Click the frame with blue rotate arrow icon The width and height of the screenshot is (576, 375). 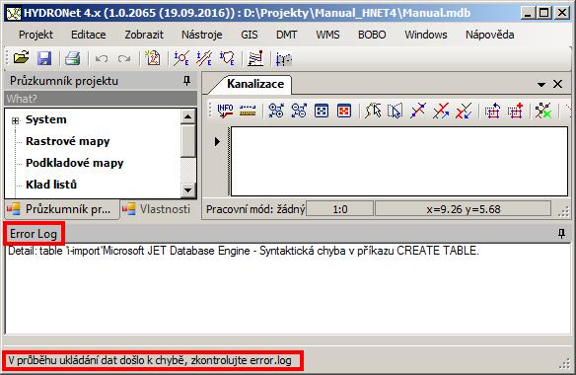pyautogui.click(x=492, y=111)
